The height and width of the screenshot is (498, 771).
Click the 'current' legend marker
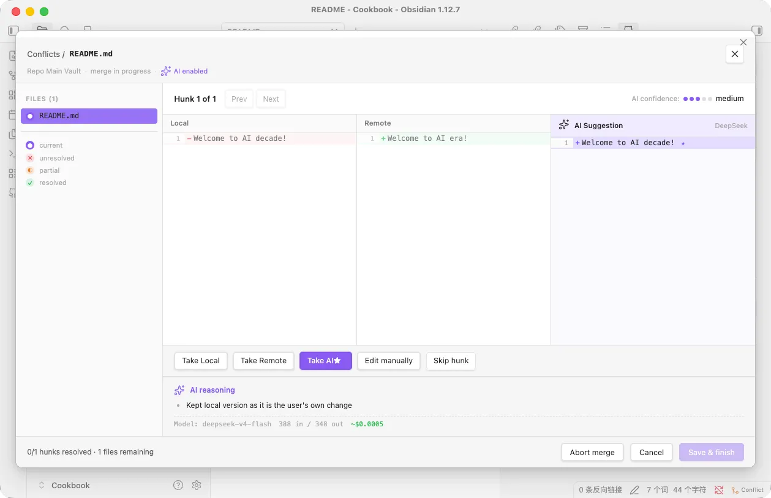click(x=30, y=146)
